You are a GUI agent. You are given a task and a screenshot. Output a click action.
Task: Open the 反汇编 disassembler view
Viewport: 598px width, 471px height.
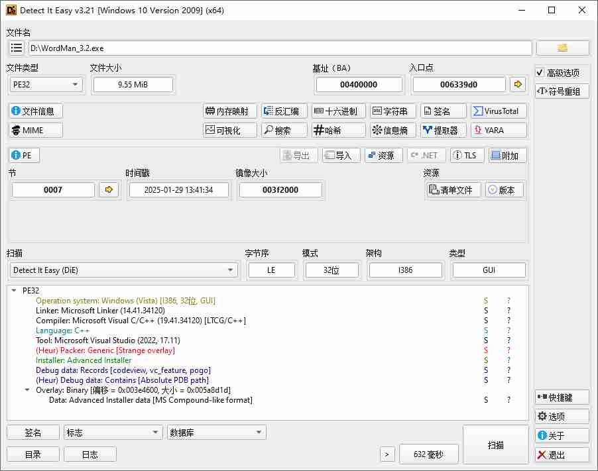pyautogui.click(x=284, y=111)
